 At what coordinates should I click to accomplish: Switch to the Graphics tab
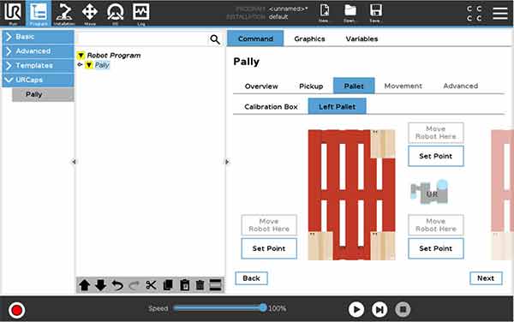click(309, 39)
